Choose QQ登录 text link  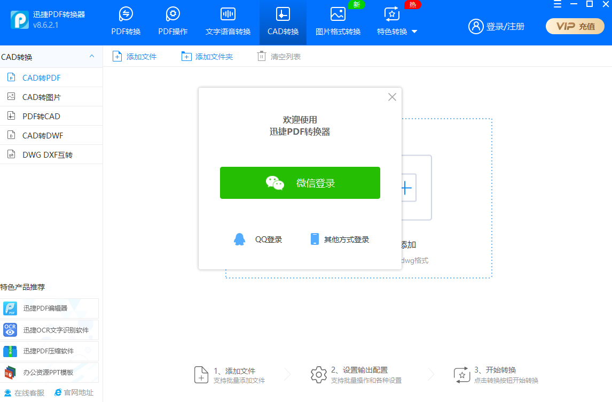[x=269, y=239]
